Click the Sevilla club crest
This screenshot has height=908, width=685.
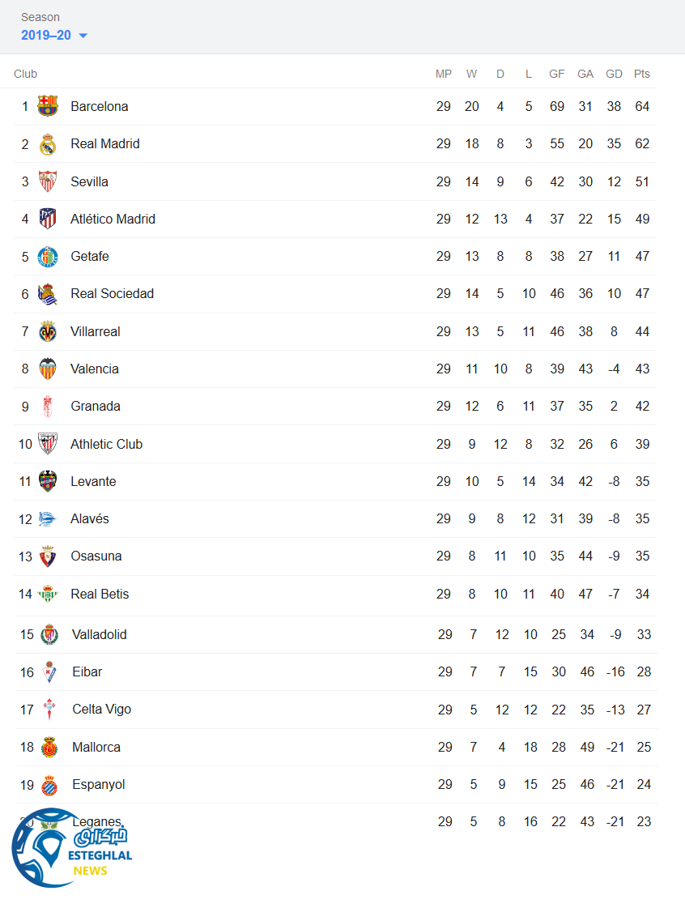point(48,181)
